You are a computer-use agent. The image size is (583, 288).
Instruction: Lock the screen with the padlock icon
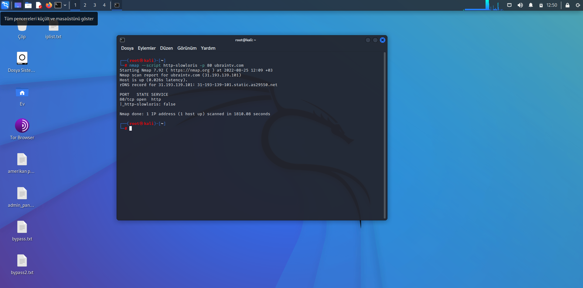[567, 5]
